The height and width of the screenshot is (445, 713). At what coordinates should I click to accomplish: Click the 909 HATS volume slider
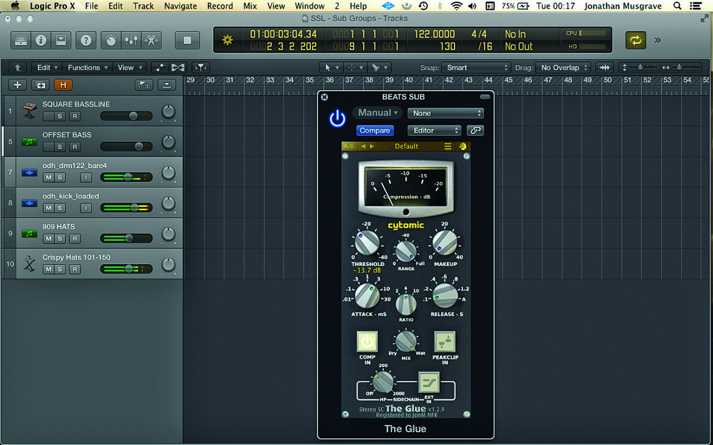click(x=126, y=239)
